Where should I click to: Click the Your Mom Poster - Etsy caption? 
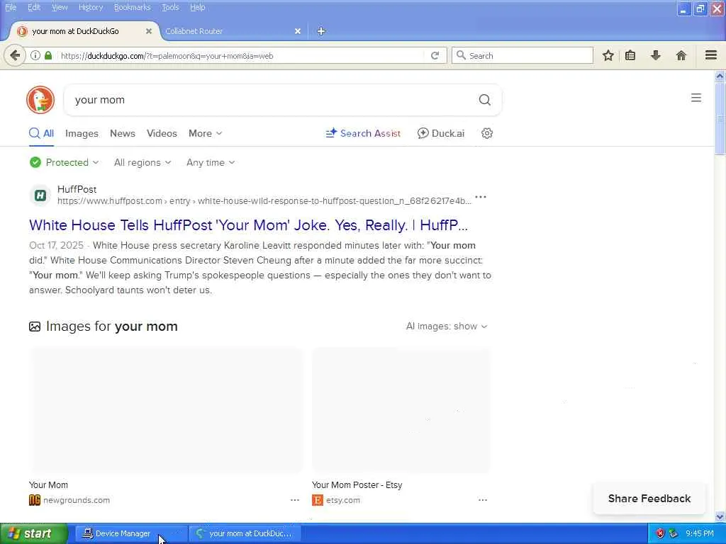click(x=357, y=484)
